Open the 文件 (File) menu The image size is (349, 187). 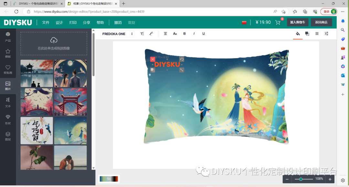(x=46, y=23)
